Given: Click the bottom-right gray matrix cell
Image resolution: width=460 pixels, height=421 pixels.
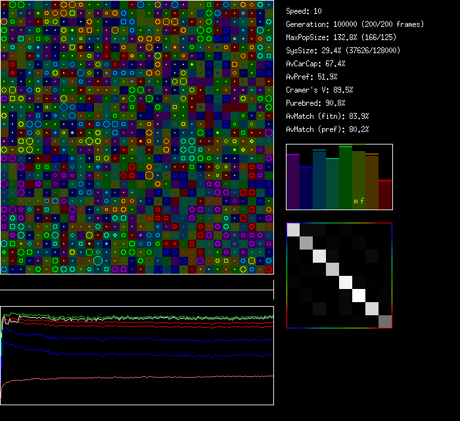Looking at the screenshot, I should pos(385,321).
